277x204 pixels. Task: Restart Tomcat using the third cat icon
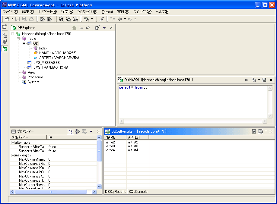point(75,19)
